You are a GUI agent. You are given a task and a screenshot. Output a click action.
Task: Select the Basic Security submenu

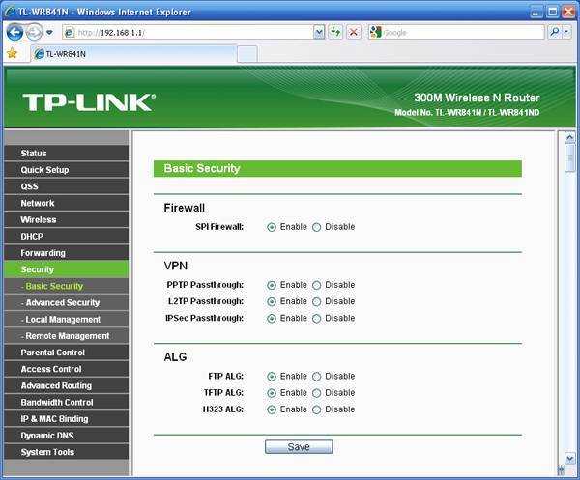tap(67, 286)
